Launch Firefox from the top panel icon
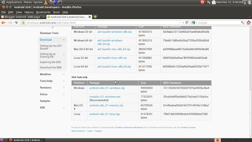 click(x=51, y=2)
